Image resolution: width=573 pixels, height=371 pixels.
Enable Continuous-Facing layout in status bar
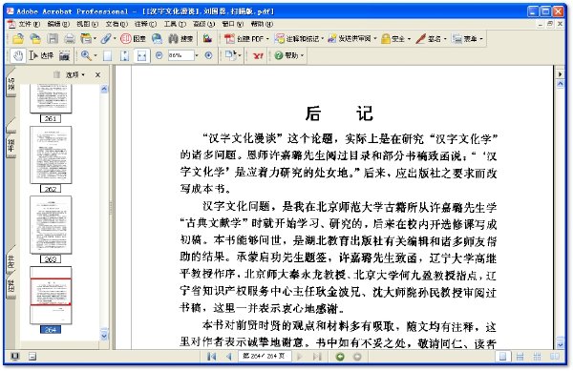537,357
